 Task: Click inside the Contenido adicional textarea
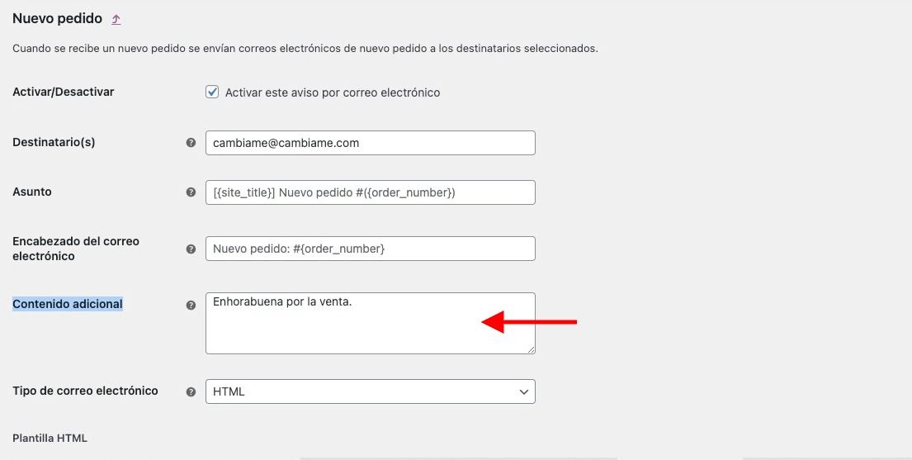click(370, 323)
